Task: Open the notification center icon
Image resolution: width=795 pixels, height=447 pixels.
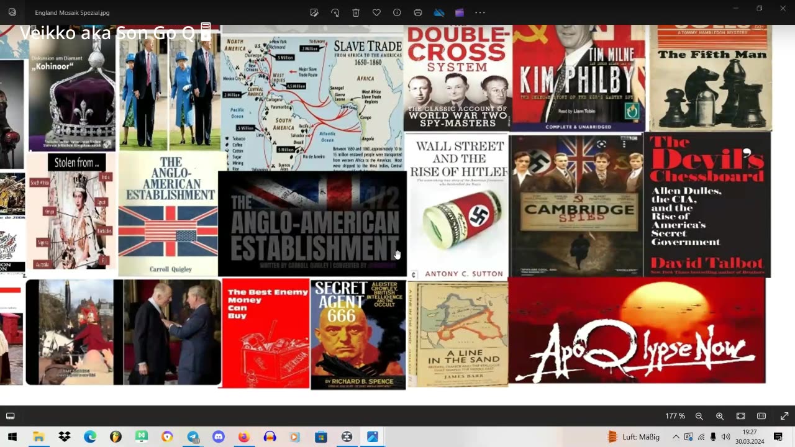Action: (x=778, y=437)
